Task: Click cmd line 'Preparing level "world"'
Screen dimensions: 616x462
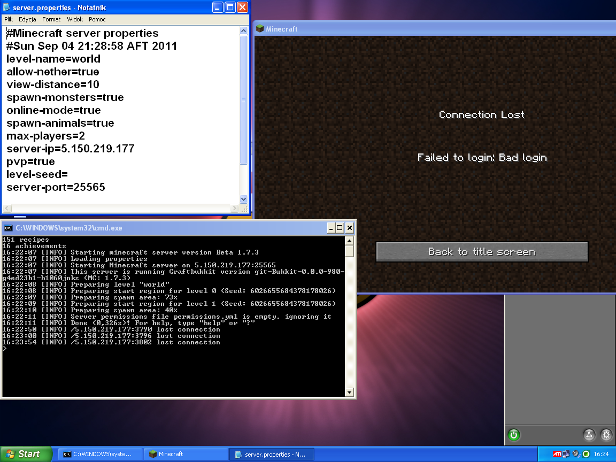Action: [x=86, y=284]
